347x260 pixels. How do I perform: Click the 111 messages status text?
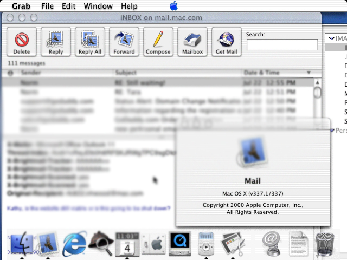tap(27, 63)
